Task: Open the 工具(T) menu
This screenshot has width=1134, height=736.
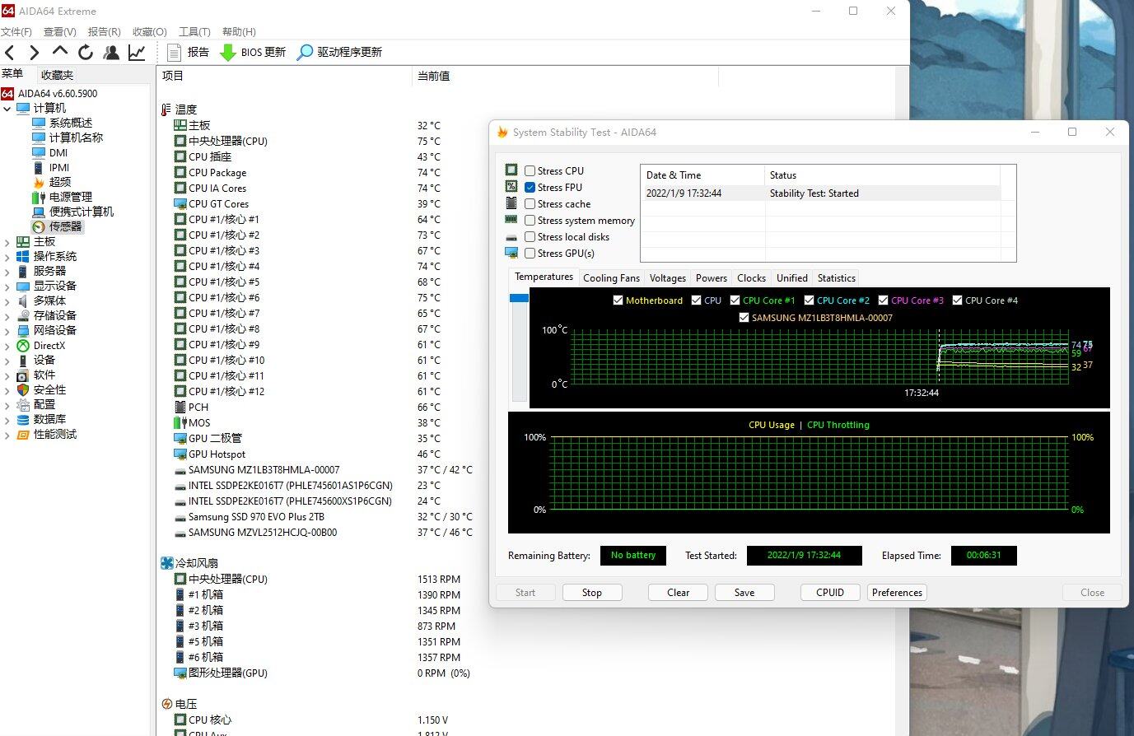Action: [194, 32]
